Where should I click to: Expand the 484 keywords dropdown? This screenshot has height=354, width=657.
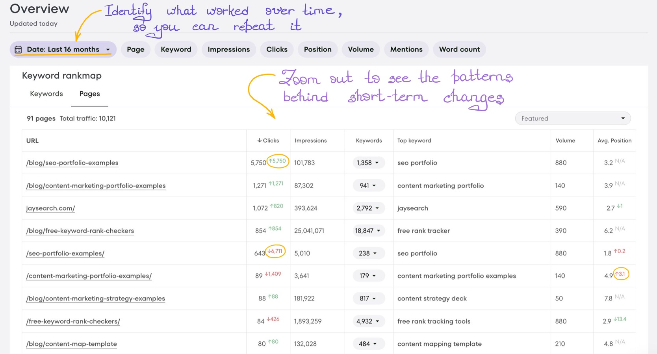tap(369, 344)
